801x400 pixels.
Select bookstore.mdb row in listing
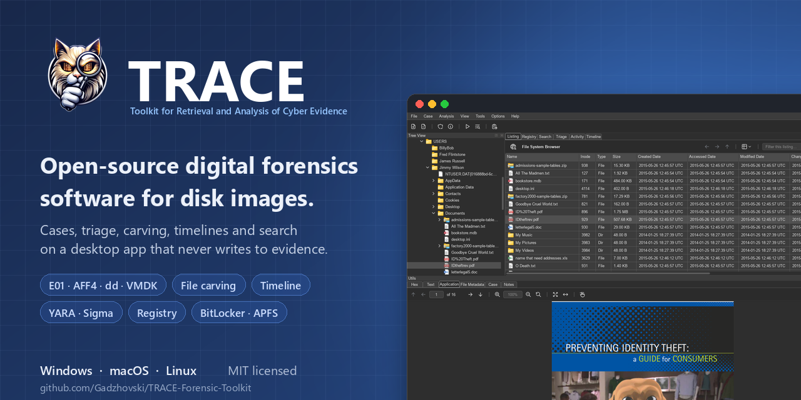[x=653, y=181]
